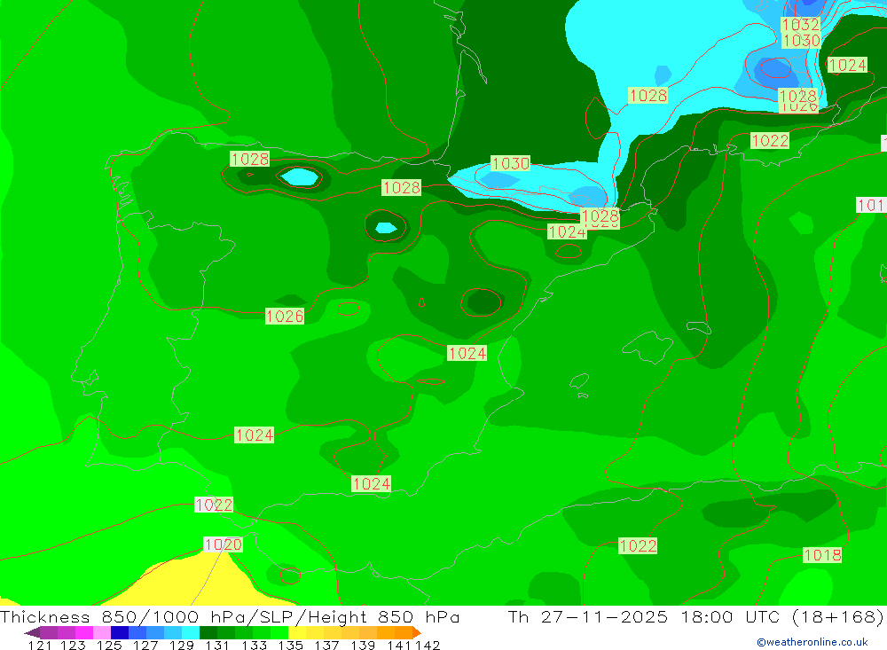
Task: Select the 1018 isobar label
Action: (822, 555)
